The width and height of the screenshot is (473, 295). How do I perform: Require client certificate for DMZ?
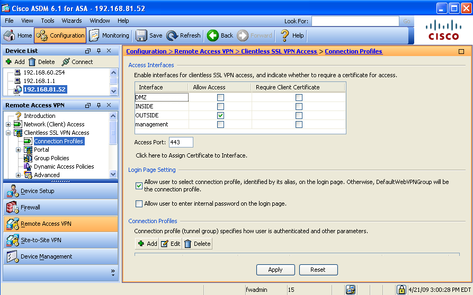pyautogui.click(x=299, y=97)
